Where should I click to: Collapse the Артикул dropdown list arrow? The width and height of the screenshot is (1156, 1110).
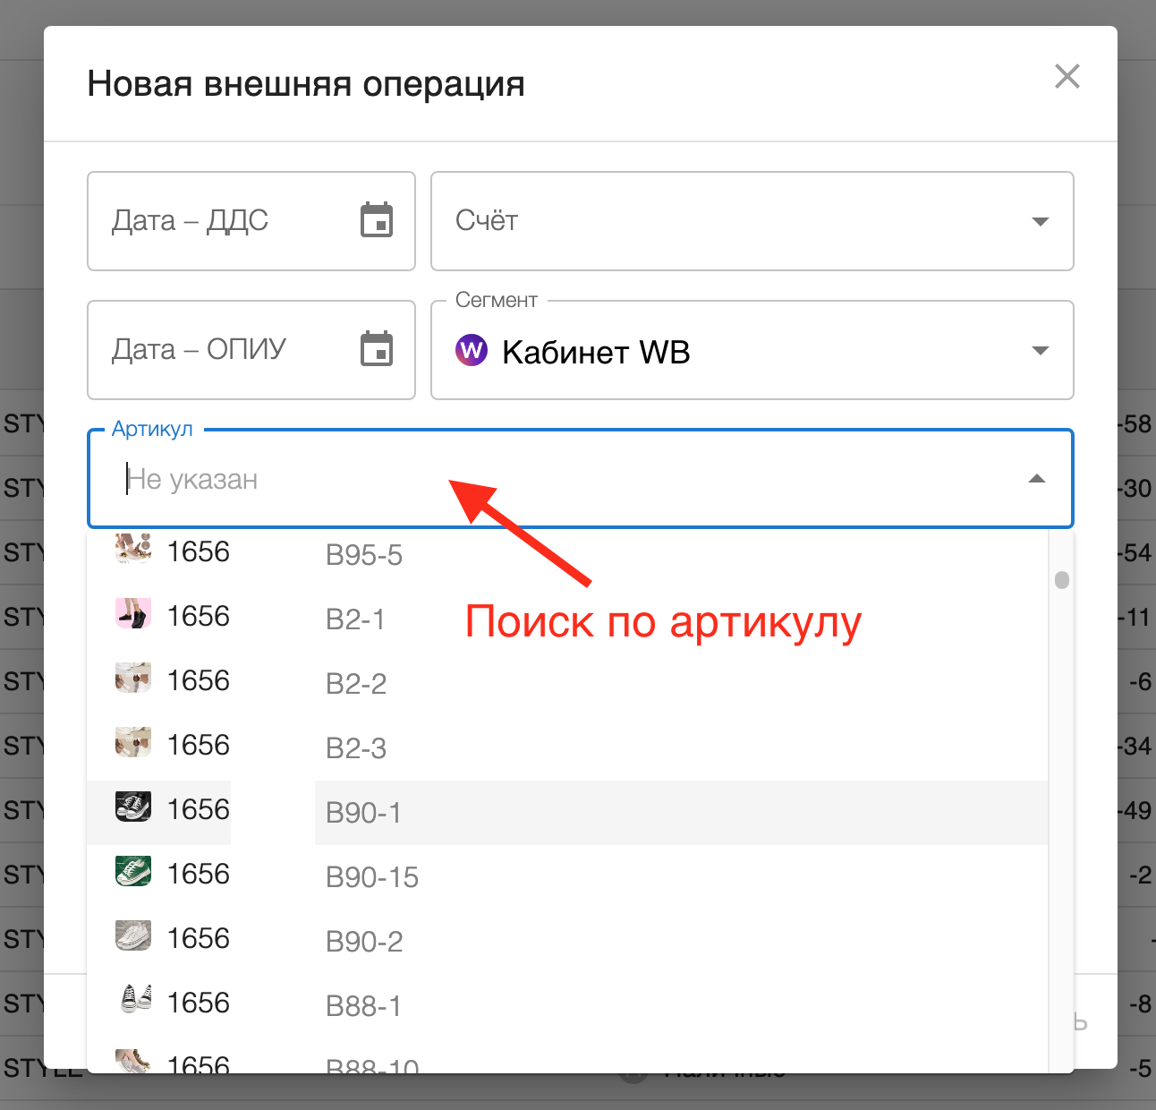click(1037, 479)
